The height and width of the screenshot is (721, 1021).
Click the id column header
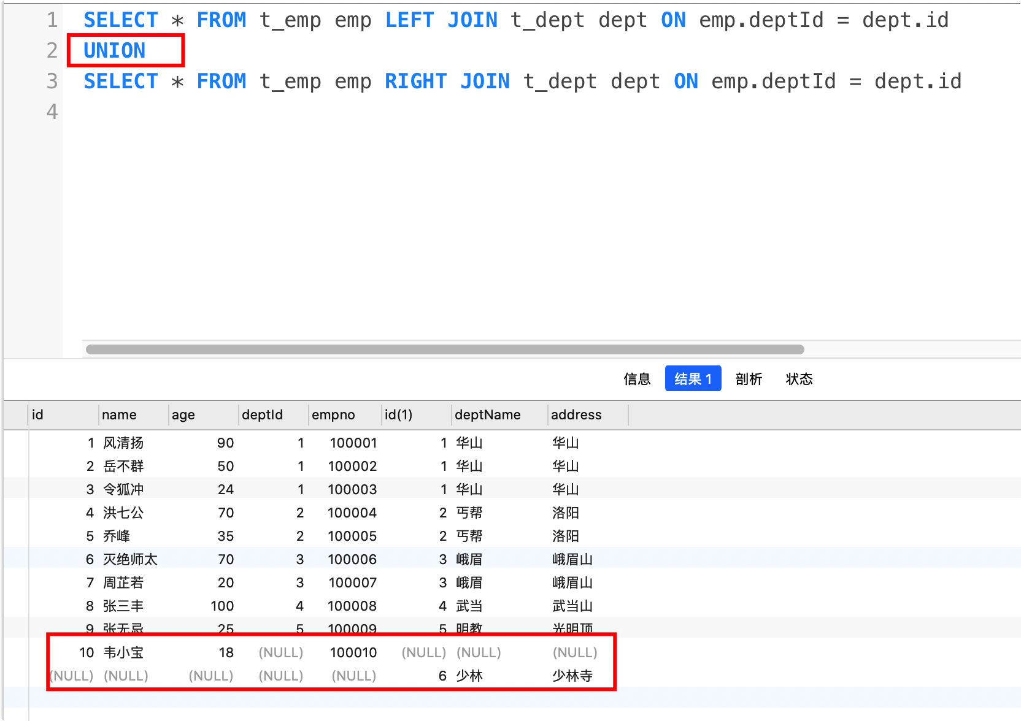(x=37, y=415)
